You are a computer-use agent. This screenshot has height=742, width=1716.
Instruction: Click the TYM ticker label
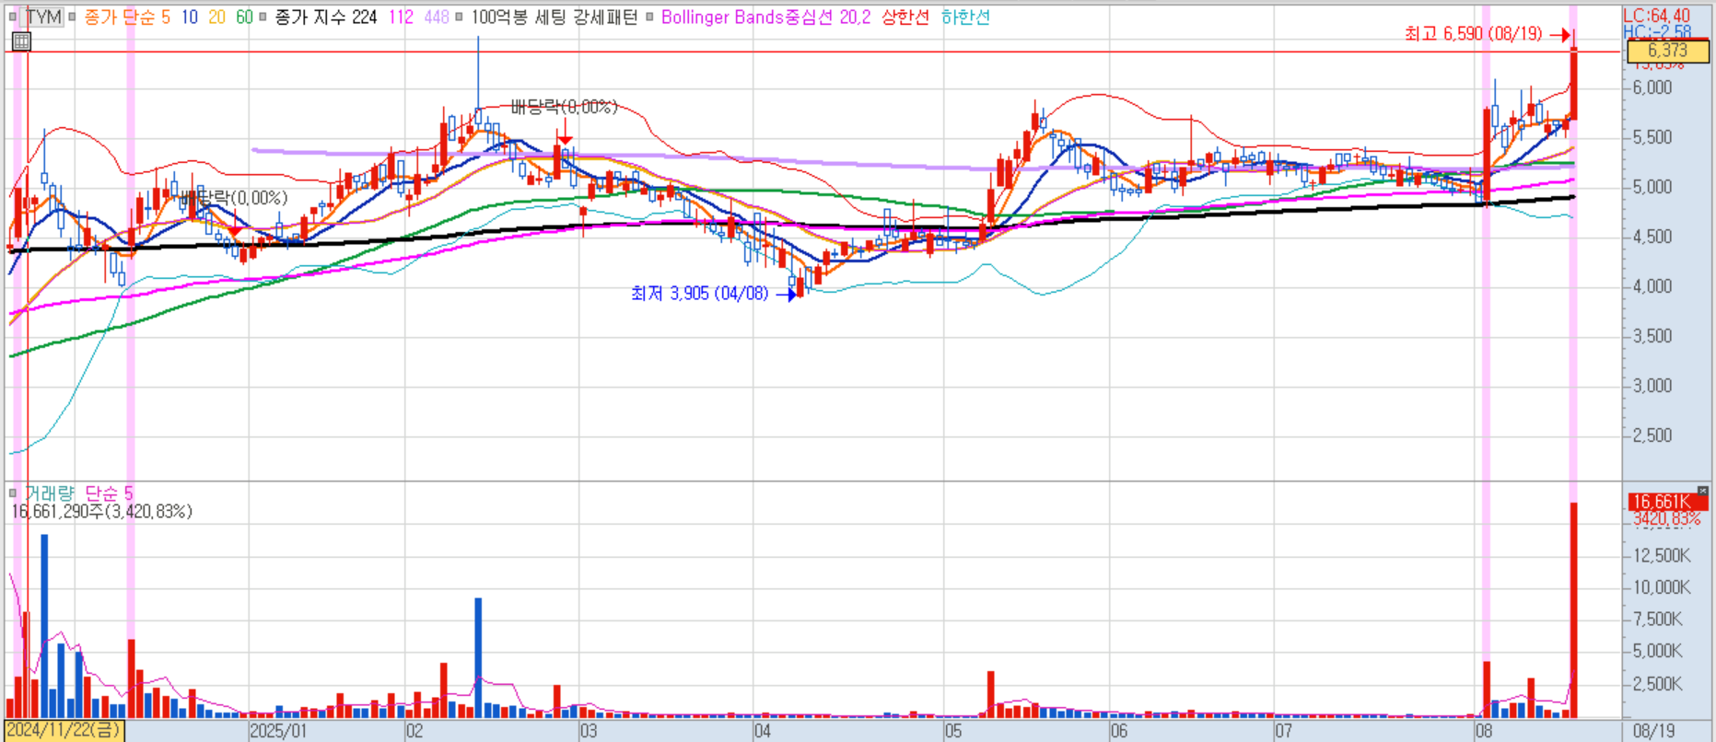point(43,17)
